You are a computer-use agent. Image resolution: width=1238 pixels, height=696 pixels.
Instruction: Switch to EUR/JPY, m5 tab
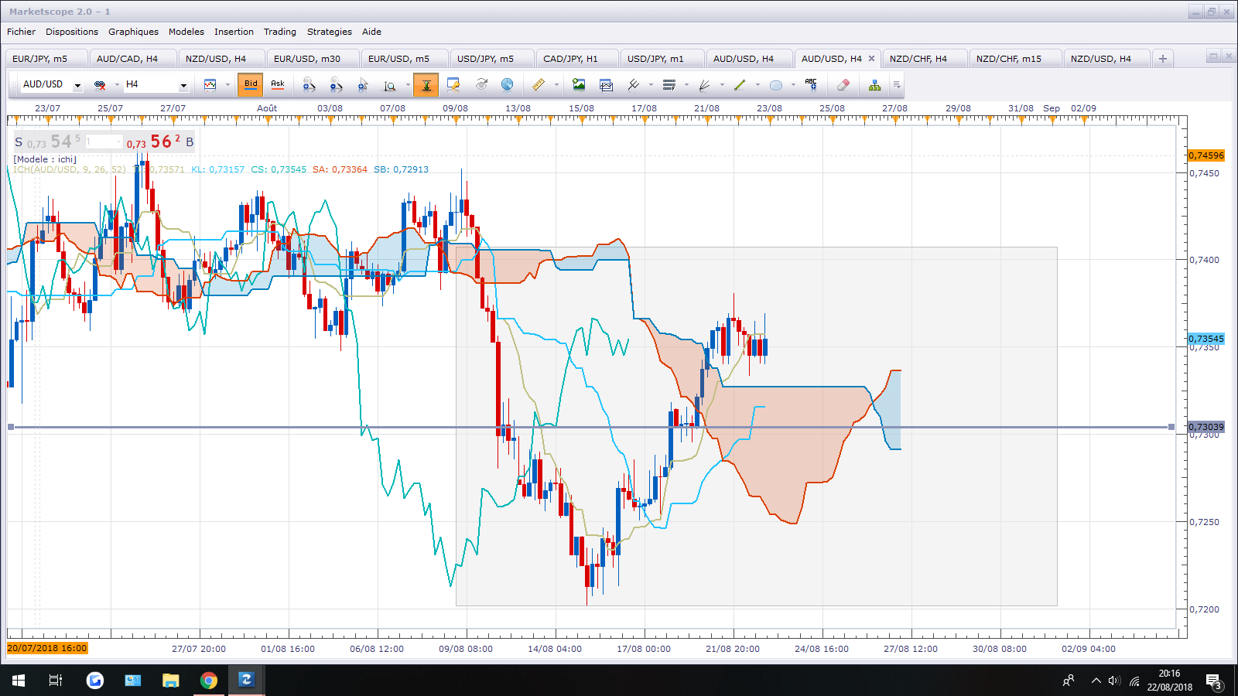click(x=45, y=59)
